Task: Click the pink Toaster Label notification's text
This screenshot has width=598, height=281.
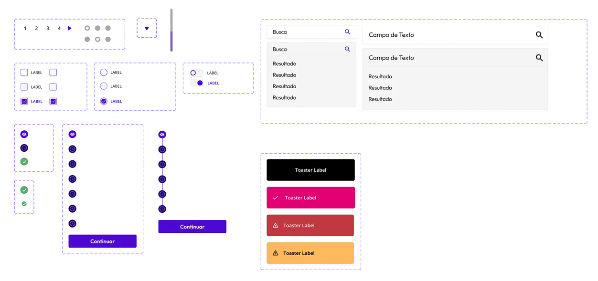Action: tap(300, 198)
